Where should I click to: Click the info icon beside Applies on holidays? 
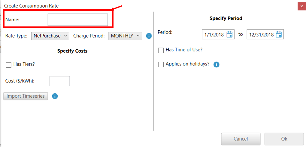216,64
